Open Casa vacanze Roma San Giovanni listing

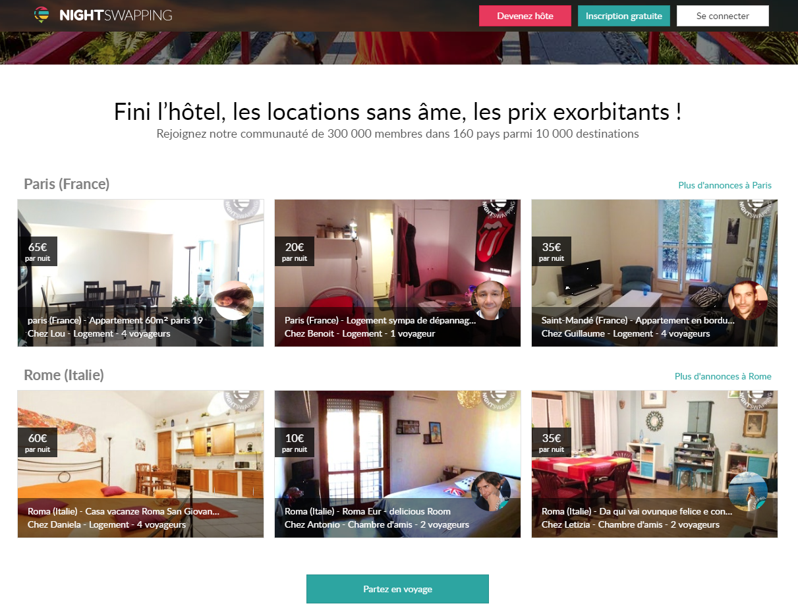[x=140, y=464]
